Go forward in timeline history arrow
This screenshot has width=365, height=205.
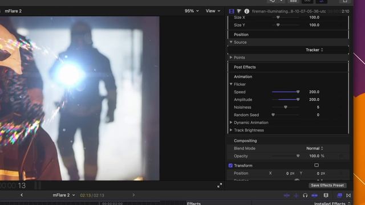133,195
